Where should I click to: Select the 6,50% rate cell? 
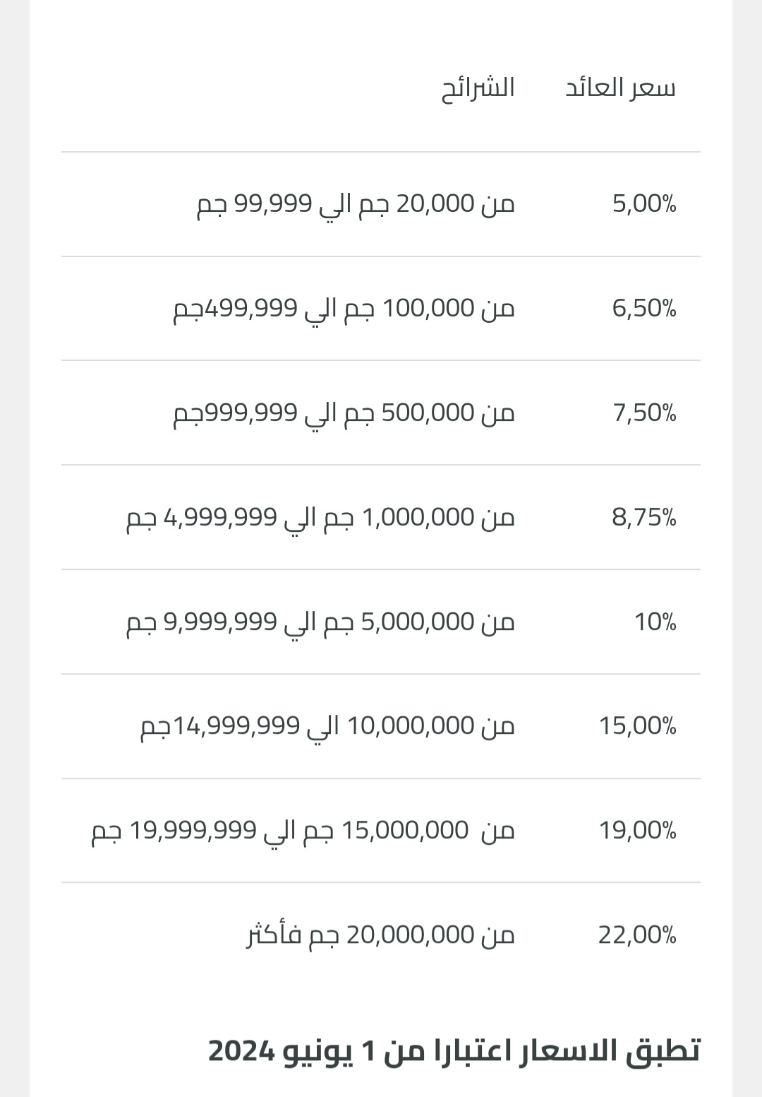pyautogui.click(x=644, y=309)
